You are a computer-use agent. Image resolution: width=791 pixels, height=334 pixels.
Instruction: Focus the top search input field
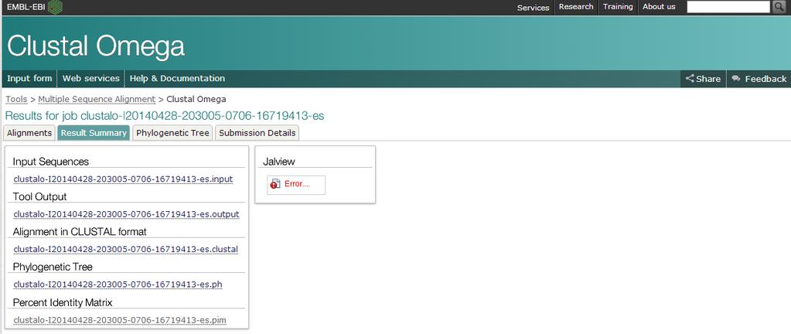tap(728, 6)
